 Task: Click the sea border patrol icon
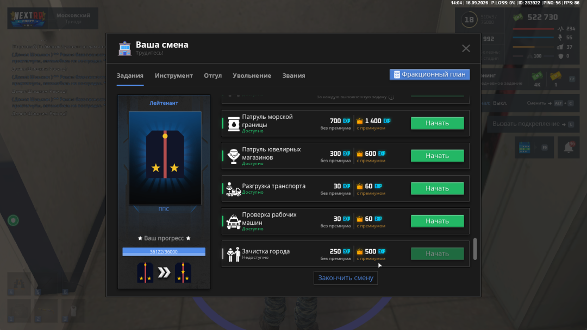pyautogui.click(x=234, y=124)
